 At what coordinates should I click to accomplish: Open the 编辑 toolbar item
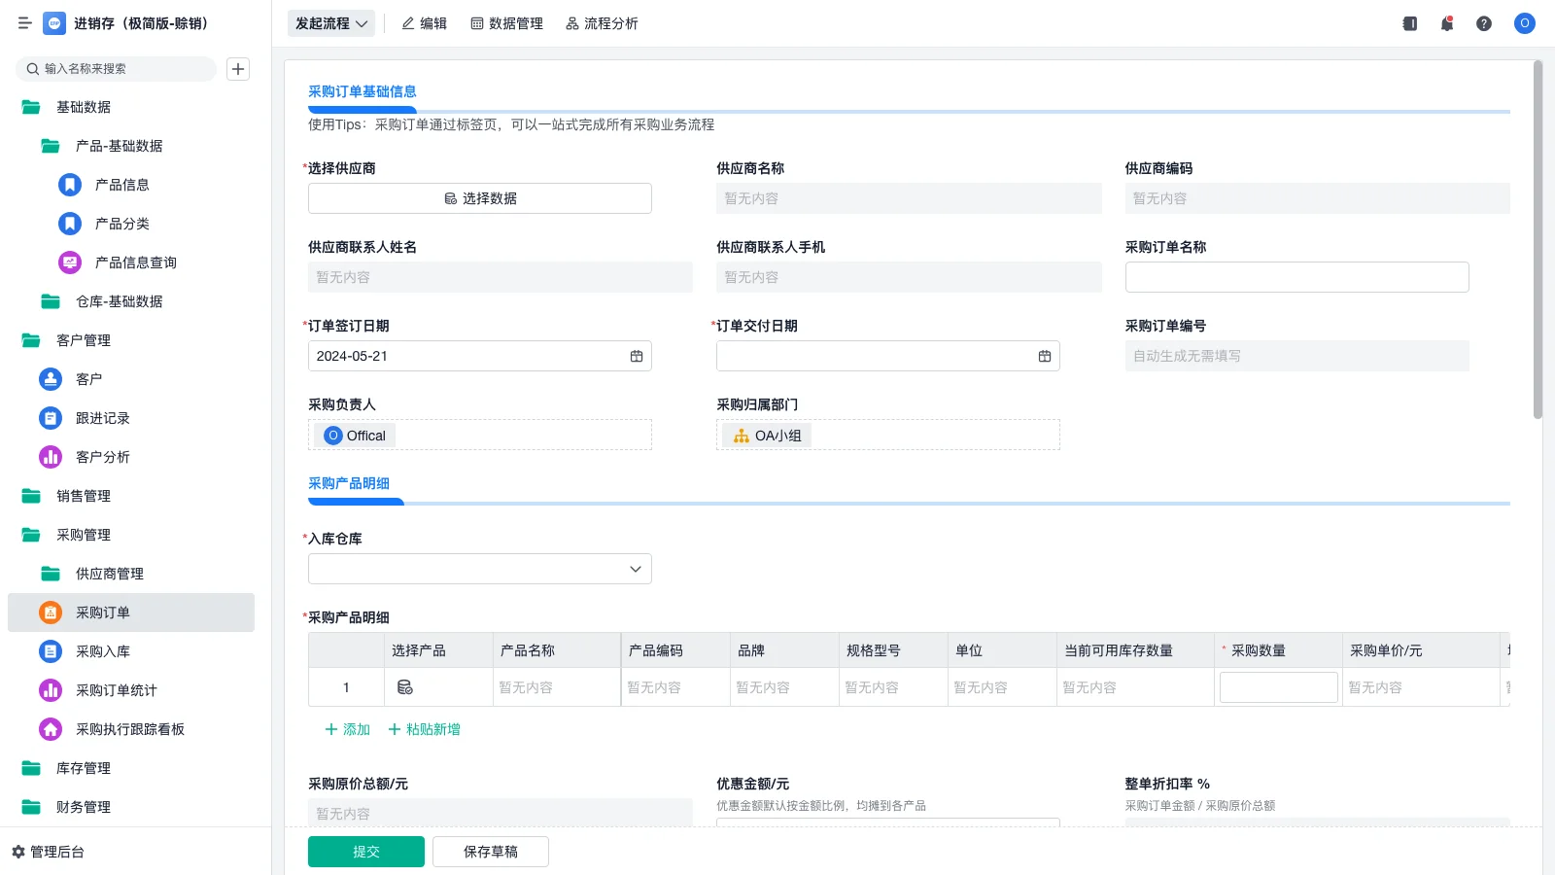[x=425, y=23]
